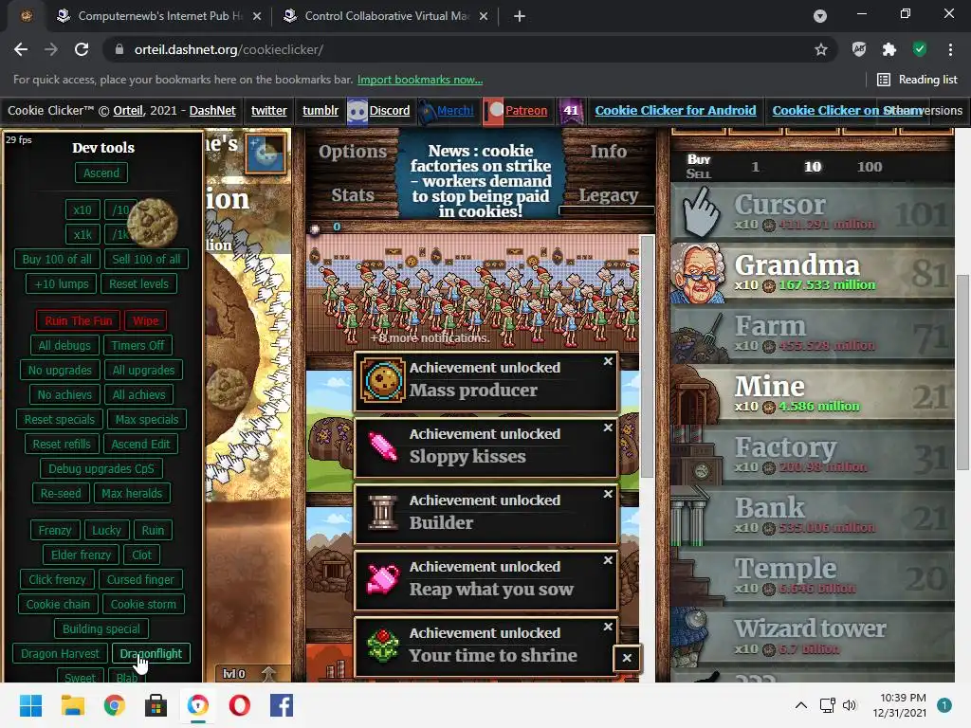Screen dimensions: 971x728
Task: Open Cookie Clicker for Android link
Action: click(x=675, y=110)
